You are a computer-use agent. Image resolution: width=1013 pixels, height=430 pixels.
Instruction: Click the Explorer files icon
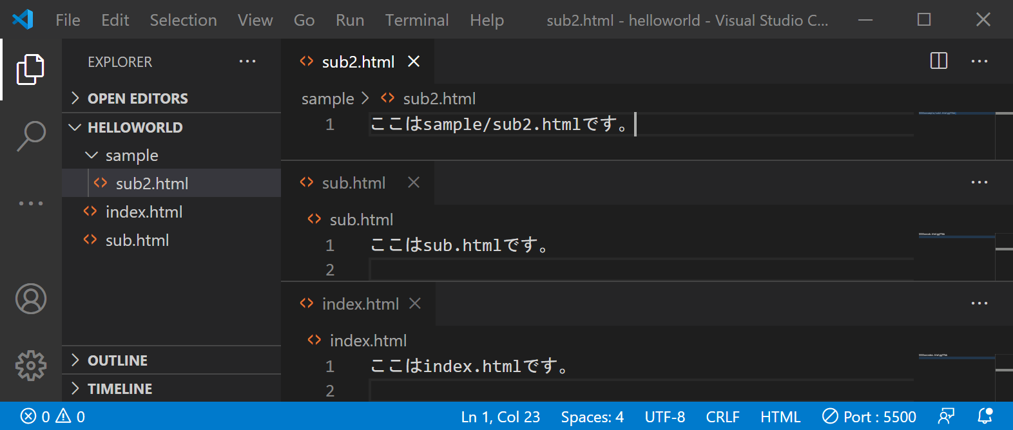pos(30,70)
